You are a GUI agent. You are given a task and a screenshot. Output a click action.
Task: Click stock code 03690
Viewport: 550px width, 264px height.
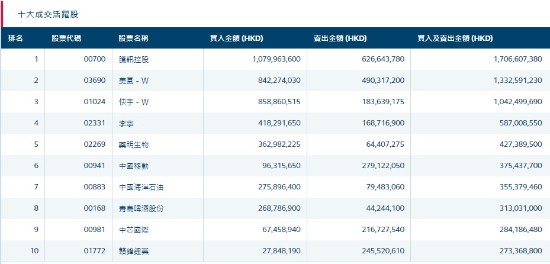(x=95, y=81)
